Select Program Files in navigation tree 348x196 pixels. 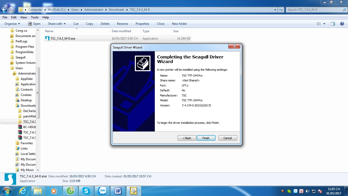pyautogui.click(x=25, y=47)
